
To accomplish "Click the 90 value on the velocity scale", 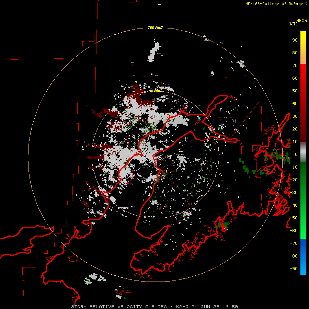I will (x=295, y=40).
